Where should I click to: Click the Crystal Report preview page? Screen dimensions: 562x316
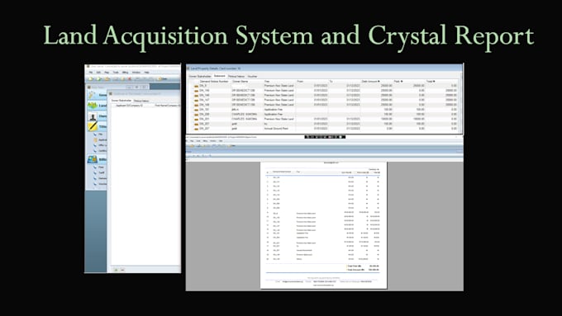point(324,225)
